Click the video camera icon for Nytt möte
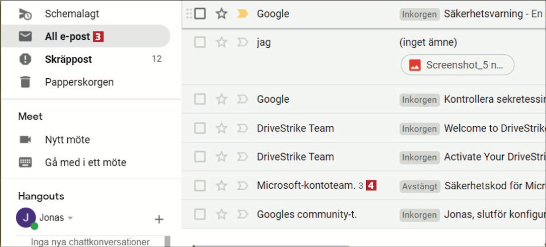Screen dimensions: 546x247 point(25,140)
